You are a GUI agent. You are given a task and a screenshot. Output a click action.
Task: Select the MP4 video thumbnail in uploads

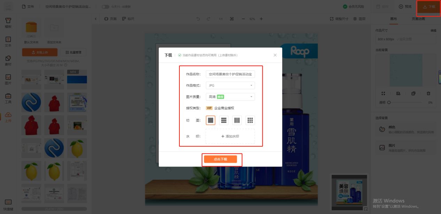[x=77, y=79]
